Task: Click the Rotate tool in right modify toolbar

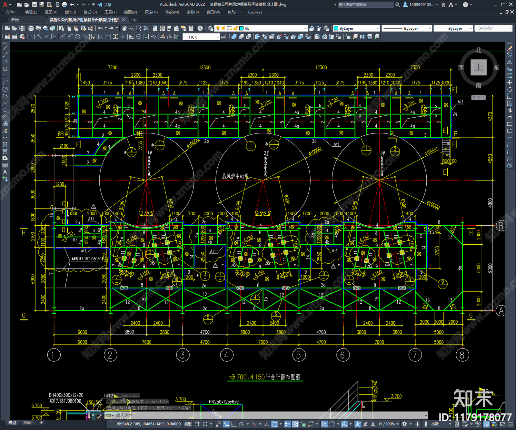Action: 510,89
